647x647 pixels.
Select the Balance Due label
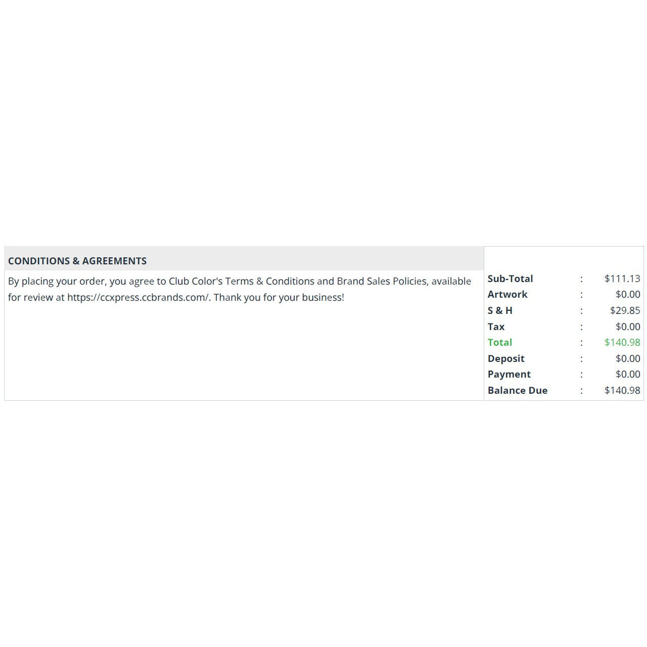click(x=518, y=390)
